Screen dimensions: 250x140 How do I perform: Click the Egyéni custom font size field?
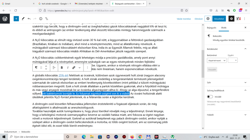pos(232,60)
